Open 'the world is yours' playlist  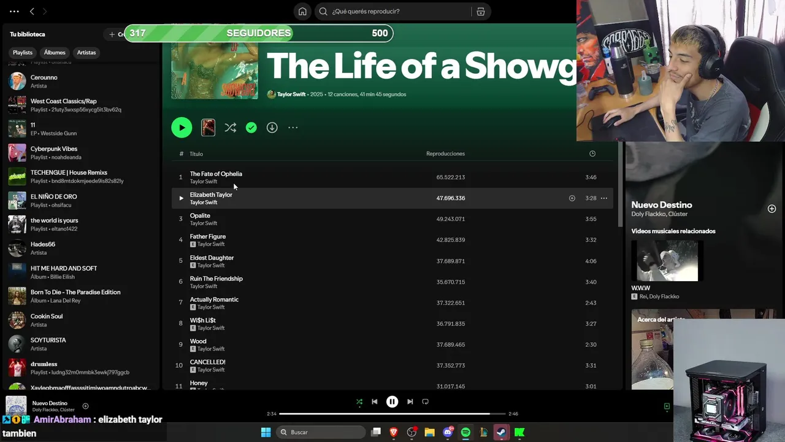82,225
